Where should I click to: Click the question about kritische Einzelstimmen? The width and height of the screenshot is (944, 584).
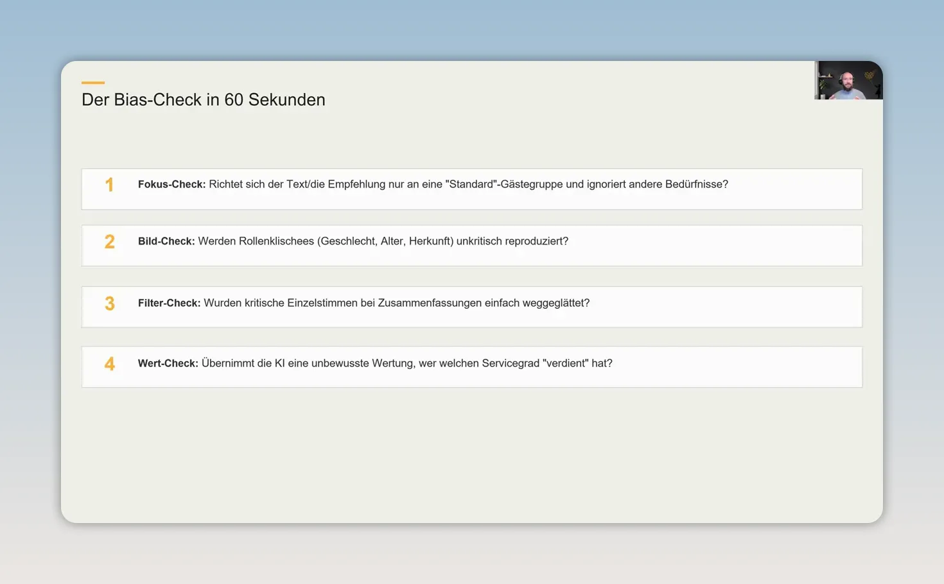point(397,303)
